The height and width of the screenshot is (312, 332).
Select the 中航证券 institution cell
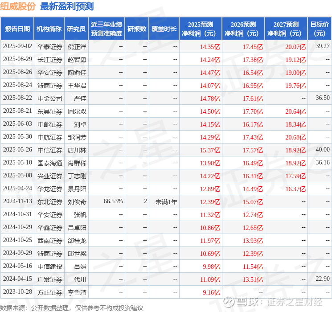pos(50,137)
